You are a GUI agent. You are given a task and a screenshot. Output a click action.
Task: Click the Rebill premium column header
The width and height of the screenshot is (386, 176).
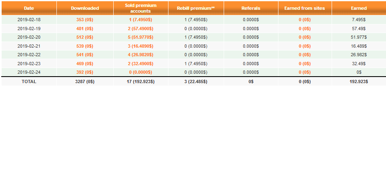(195, 8)
